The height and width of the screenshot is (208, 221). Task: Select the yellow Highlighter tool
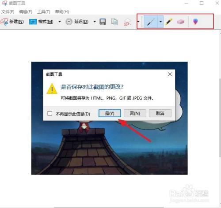click(169, 22)
